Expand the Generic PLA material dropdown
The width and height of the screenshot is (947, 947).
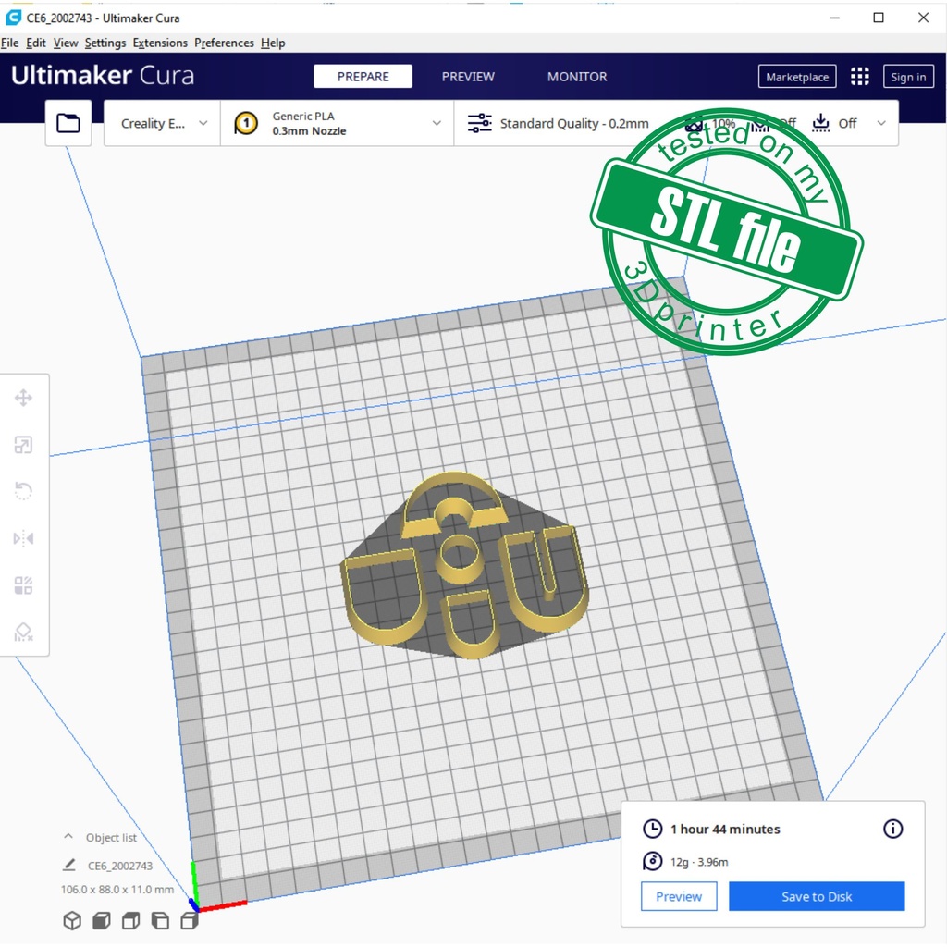(x=338, y=123)
